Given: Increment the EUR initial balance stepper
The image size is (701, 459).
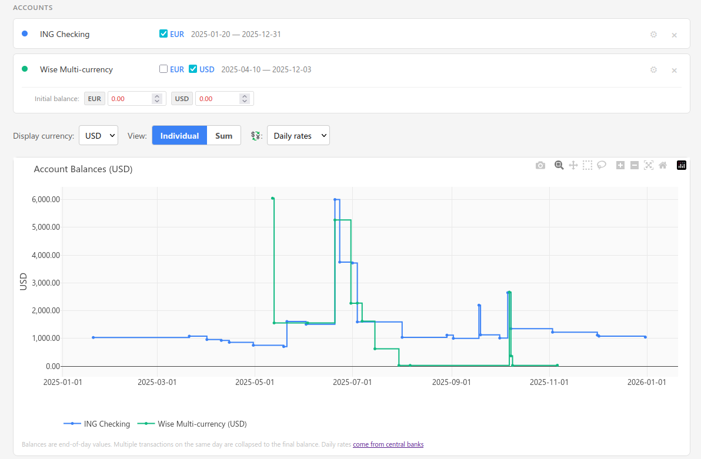Looking at the screenshot, I should pos(158,95).
